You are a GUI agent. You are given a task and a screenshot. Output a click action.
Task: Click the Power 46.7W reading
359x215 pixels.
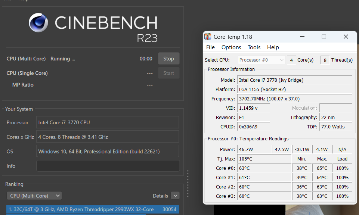[254, 149]
